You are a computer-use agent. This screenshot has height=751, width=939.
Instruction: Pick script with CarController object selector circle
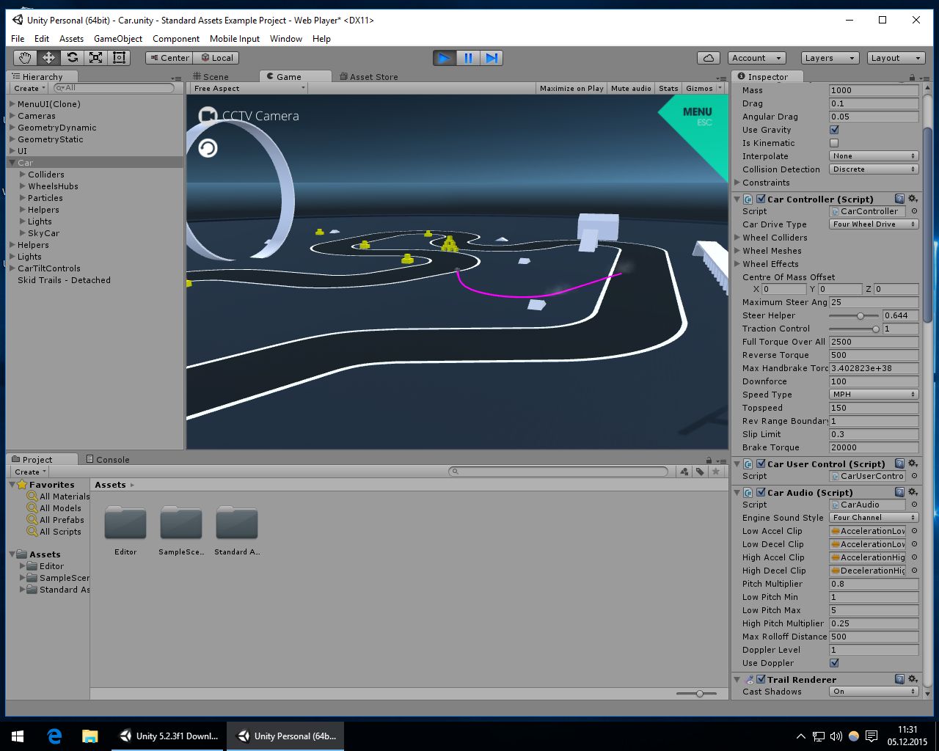coord(914,211)
